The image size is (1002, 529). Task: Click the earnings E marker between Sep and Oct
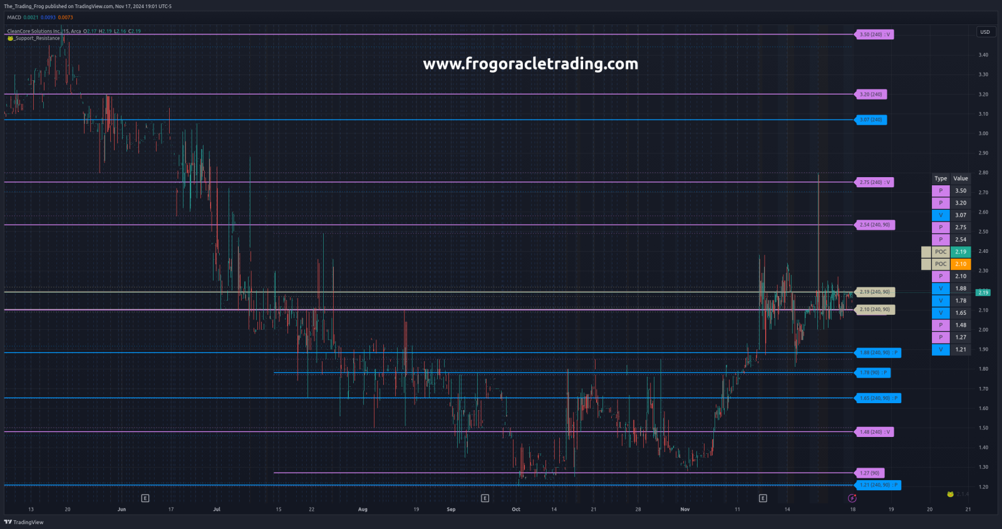coord(485,498)
